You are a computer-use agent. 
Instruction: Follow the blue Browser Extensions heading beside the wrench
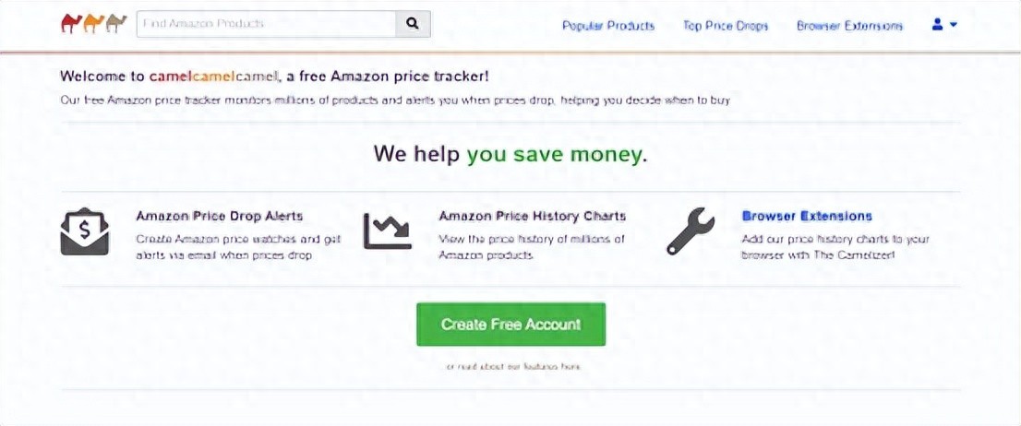807,216
